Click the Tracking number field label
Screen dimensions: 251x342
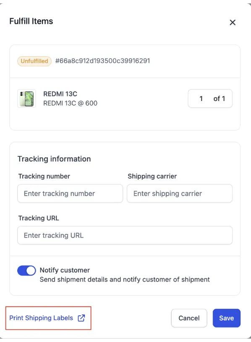44,176
